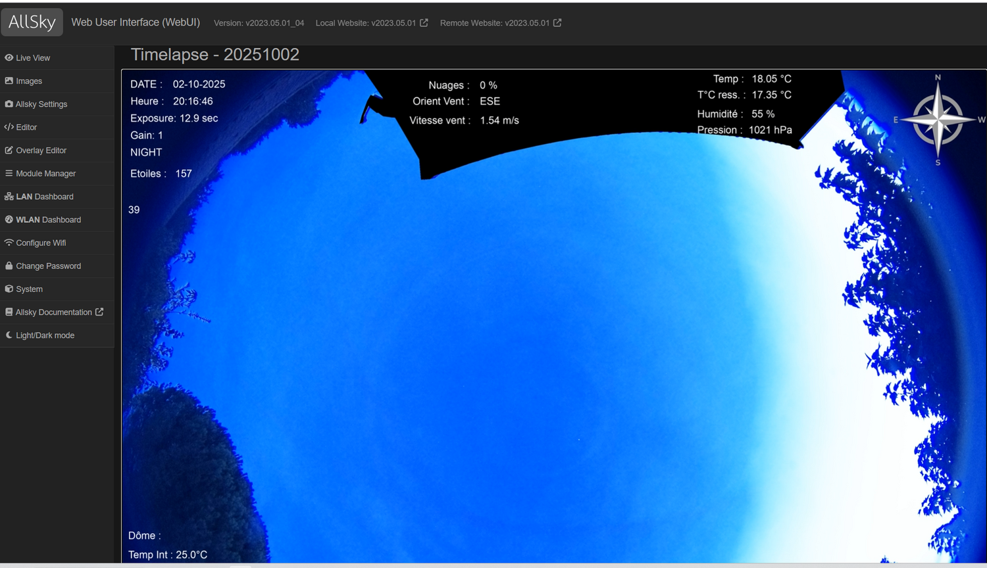The image size is (987, 568).
Task: Click the Etoiles value 157
Action: [x=184, y=174]
